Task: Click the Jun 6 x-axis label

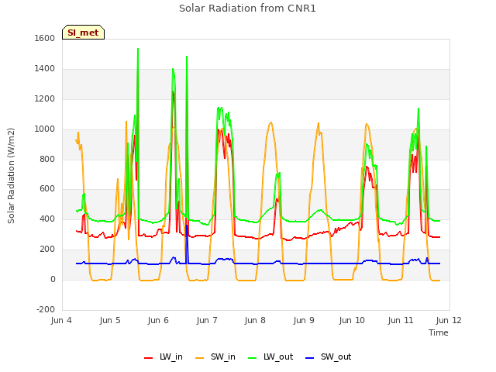Action: click(158, 320)
